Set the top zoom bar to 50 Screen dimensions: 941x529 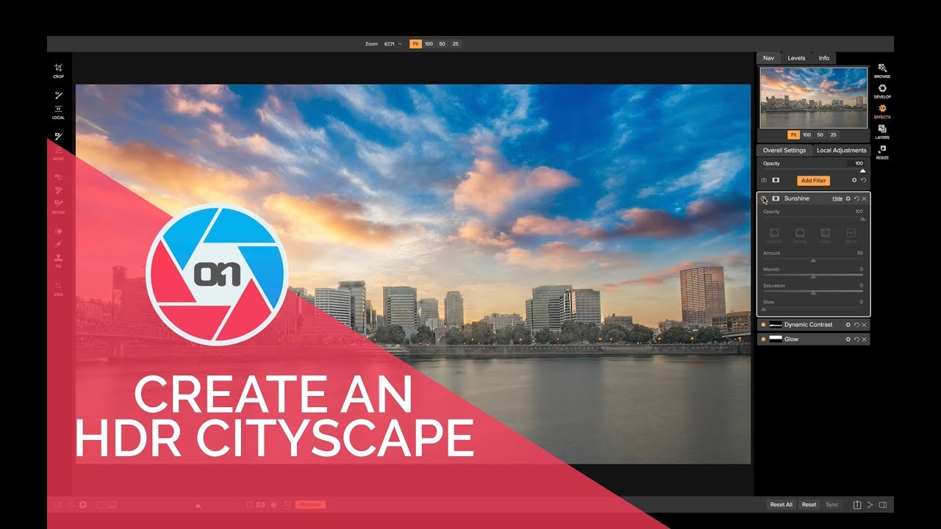click(x=442, y=44)
